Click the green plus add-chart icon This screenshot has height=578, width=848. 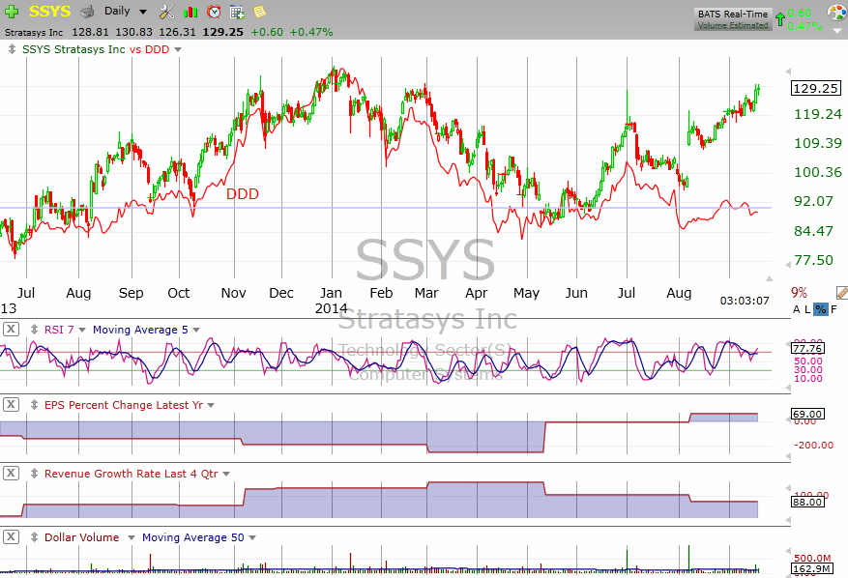pyautogui.click(x=12, y=12)
